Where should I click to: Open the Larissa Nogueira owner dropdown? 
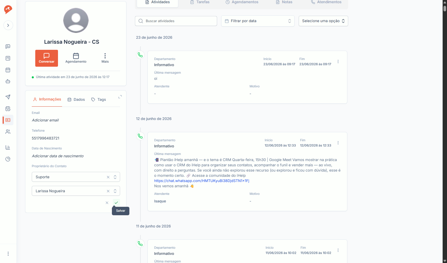[x=115, y=191]
